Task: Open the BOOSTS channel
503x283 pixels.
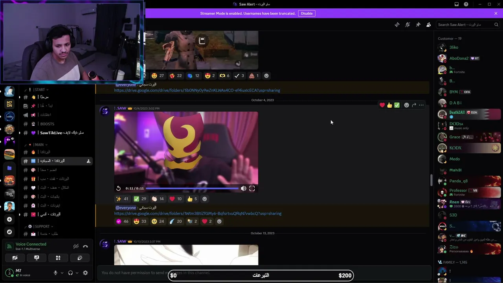Action: pyautogui.click(x=57, y=124)
